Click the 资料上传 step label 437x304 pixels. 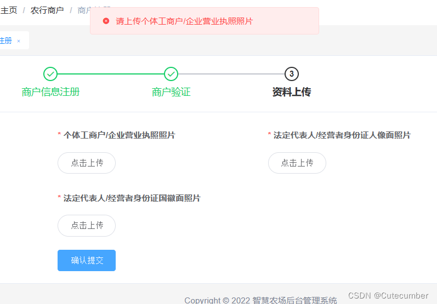click(x=292, y=92)
